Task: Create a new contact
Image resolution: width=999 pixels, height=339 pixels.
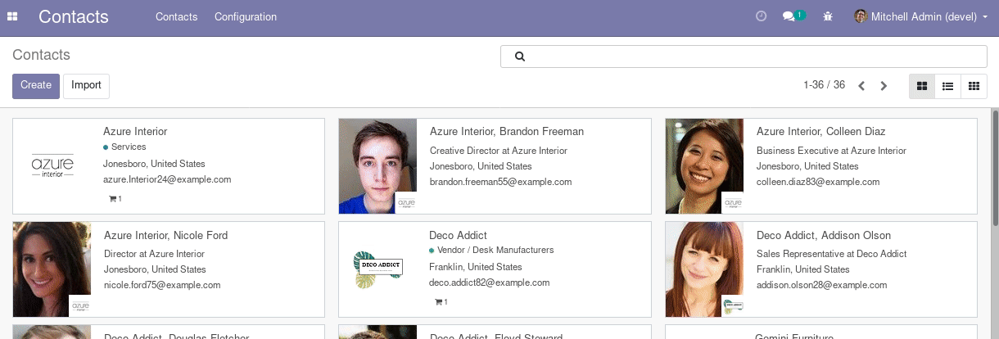Action: pyautogui.click(x=36, y=86)
